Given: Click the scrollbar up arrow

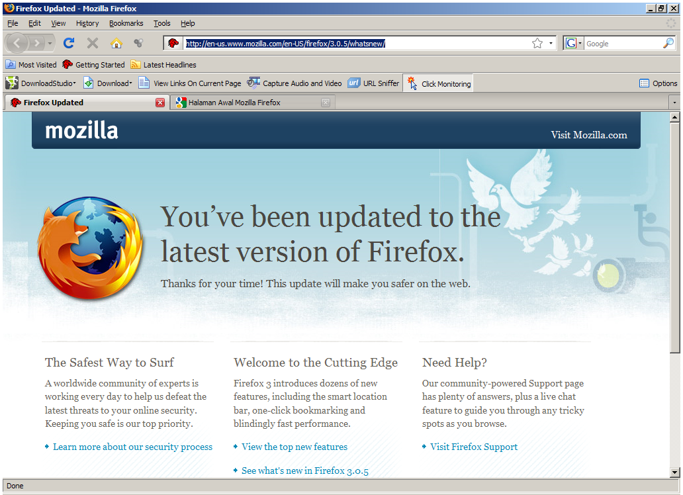Looking at the screenshot, I should coord(674,116).
